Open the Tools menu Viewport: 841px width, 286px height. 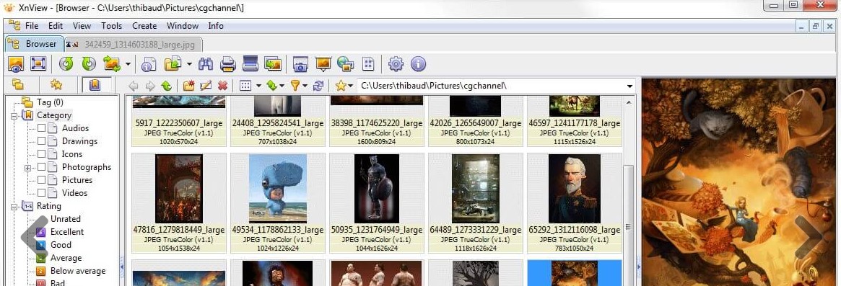point(112,26)
